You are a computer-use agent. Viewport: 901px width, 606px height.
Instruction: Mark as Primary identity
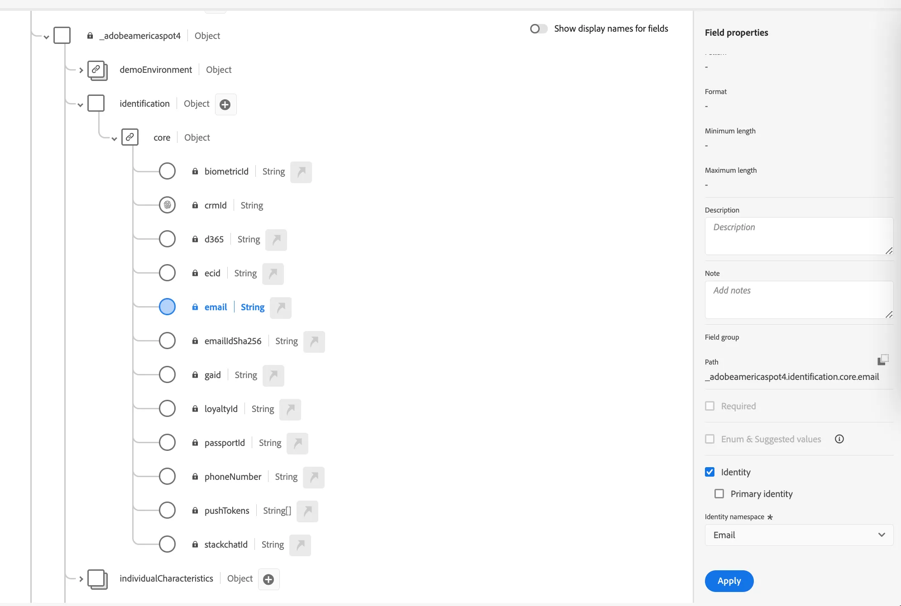(x=719, y=494)
